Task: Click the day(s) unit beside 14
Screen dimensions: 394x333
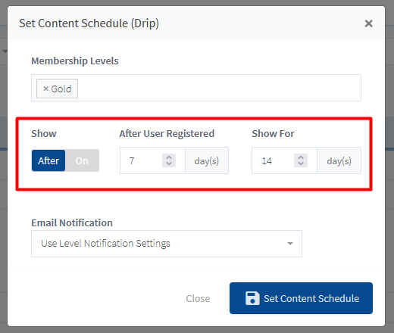Action: click(x=339, y=160)
